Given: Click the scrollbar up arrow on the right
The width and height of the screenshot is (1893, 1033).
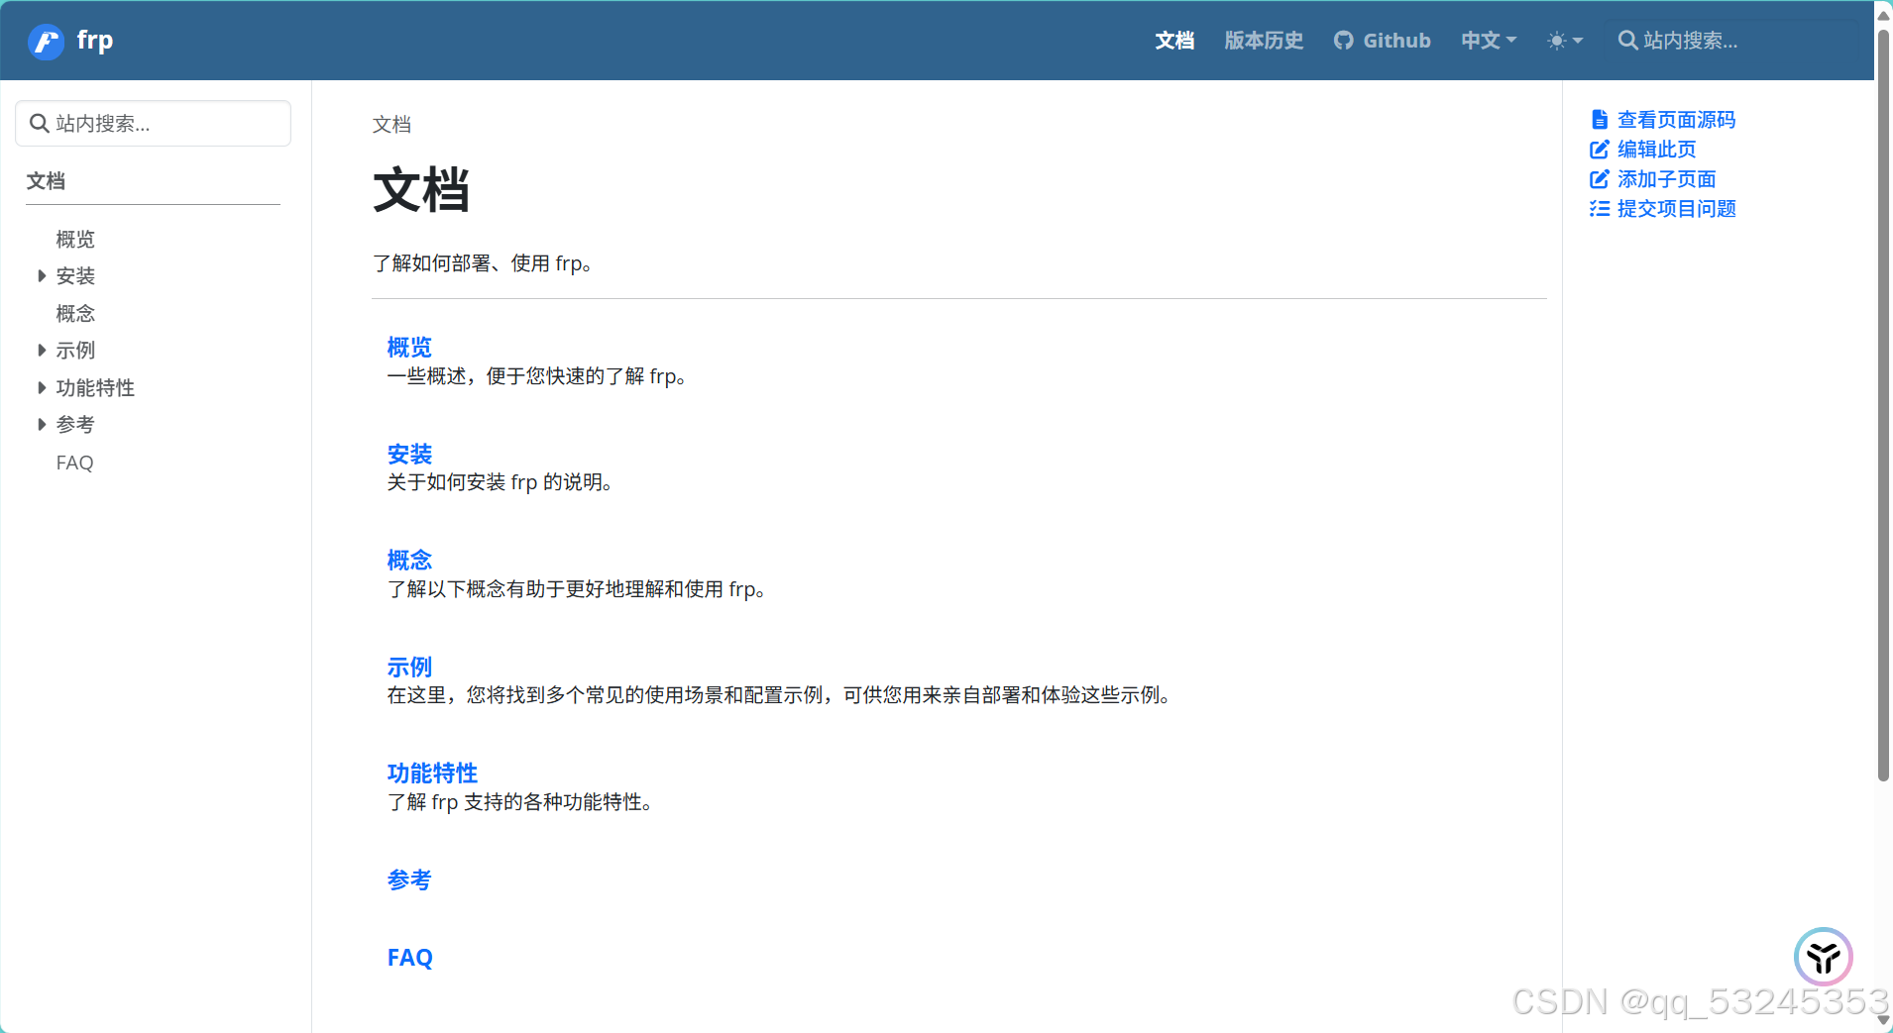Looking at the screenshot, I should tap(1882, 14).
